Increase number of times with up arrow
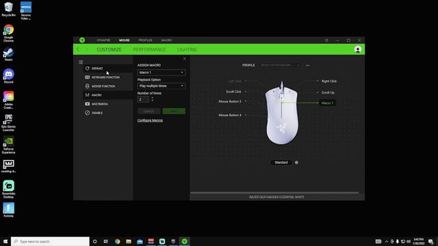This screenshot has height=246, width=438. click(x=152, y=98)
